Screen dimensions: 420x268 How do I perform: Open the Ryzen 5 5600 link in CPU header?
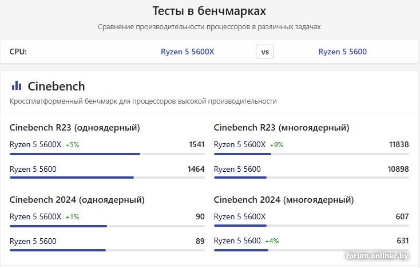point(342,52)
